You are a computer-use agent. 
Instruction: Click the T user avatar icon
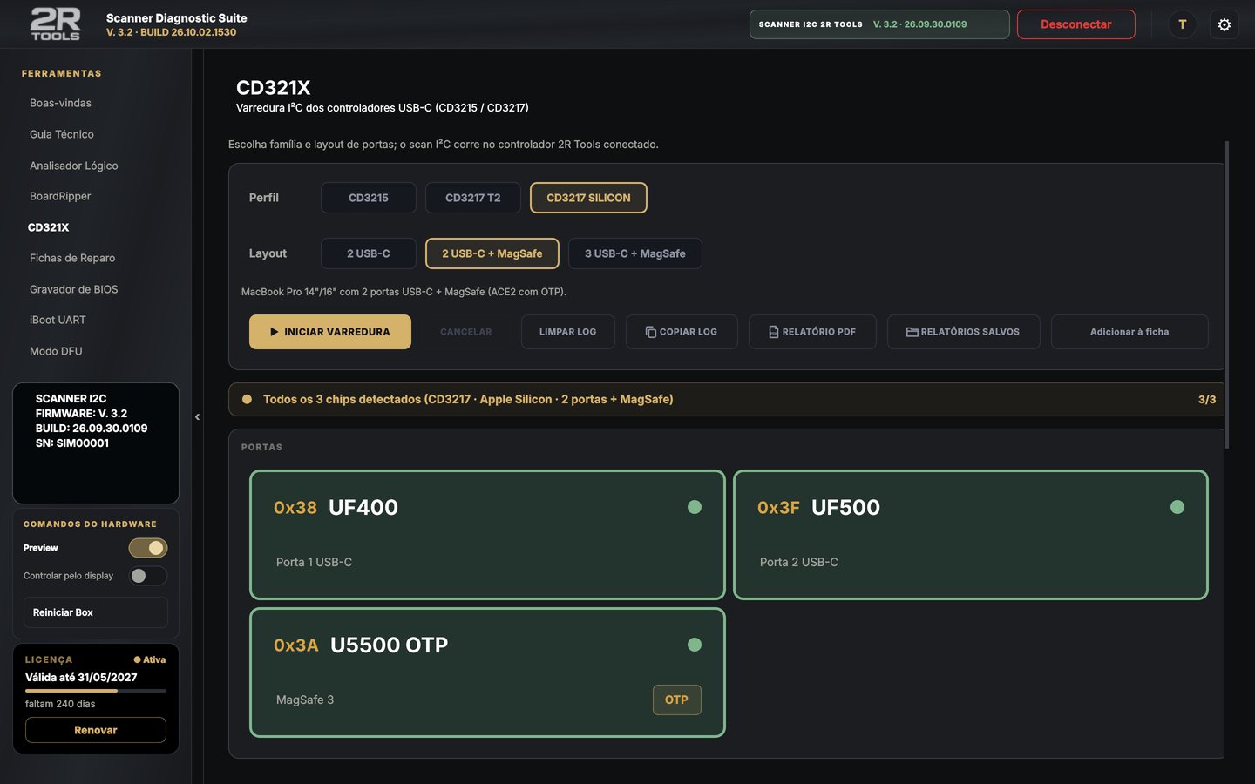click(1182, 24)
